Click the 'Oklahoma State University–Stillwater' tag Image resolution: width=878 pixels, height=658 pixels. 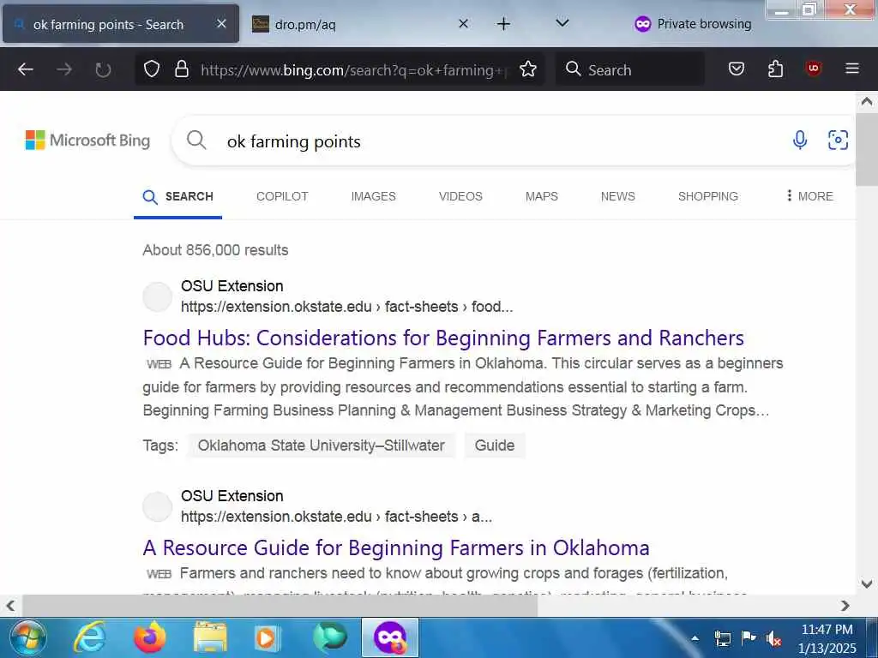pos(322,446)
